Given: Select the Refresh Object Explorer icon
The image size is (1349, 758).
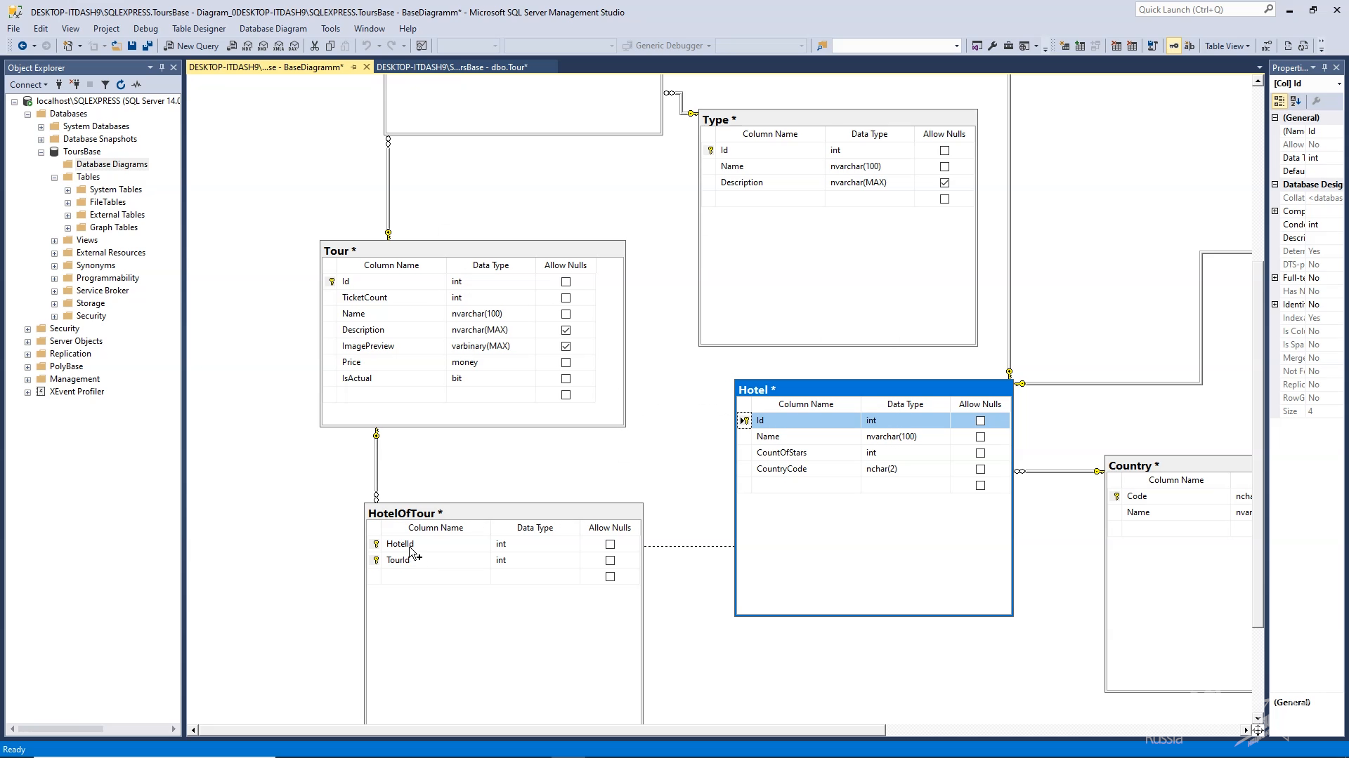Looking at the screenshot, I should pyautogui.click(x=120, y=84).
